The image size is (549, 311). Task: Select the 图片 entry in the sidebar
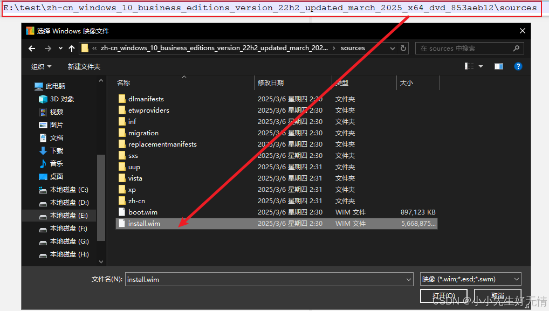point(58,125)
